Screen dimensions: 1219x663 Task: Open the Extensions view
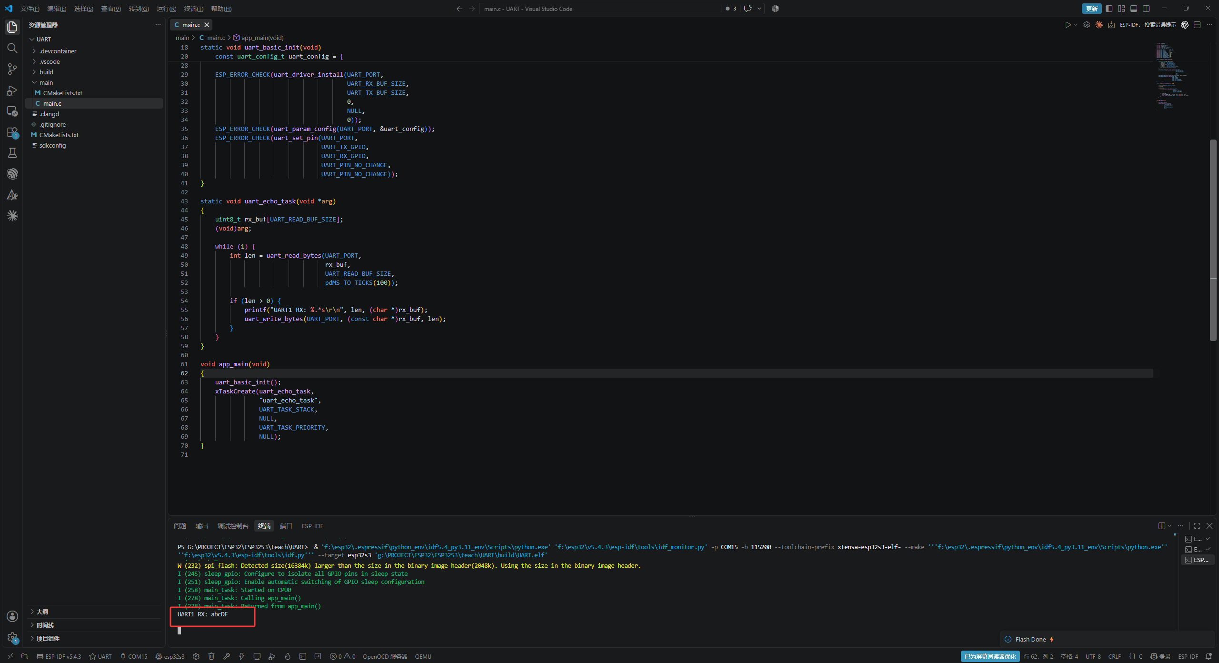click(x=12, y=132)
